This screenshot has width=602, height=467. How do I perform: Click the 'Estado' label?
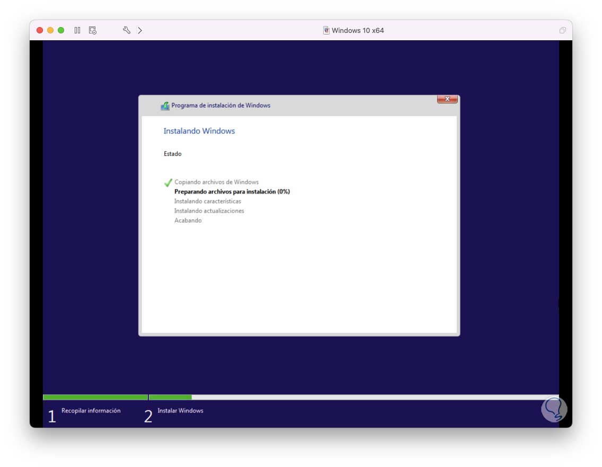pyautogui.click(x=172, y=154)
